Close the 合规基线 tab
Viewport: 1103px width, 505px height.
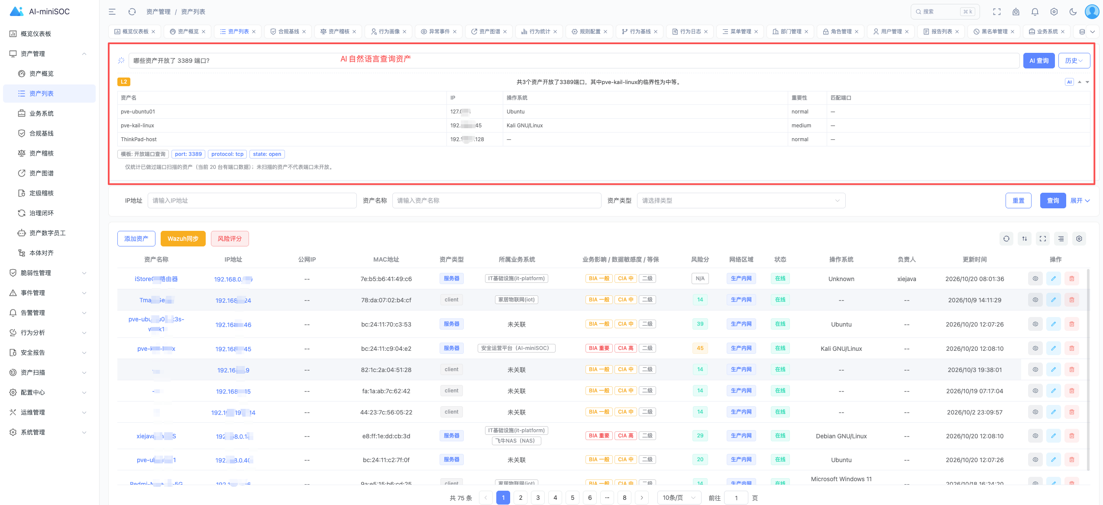click(x=304, y=32)
